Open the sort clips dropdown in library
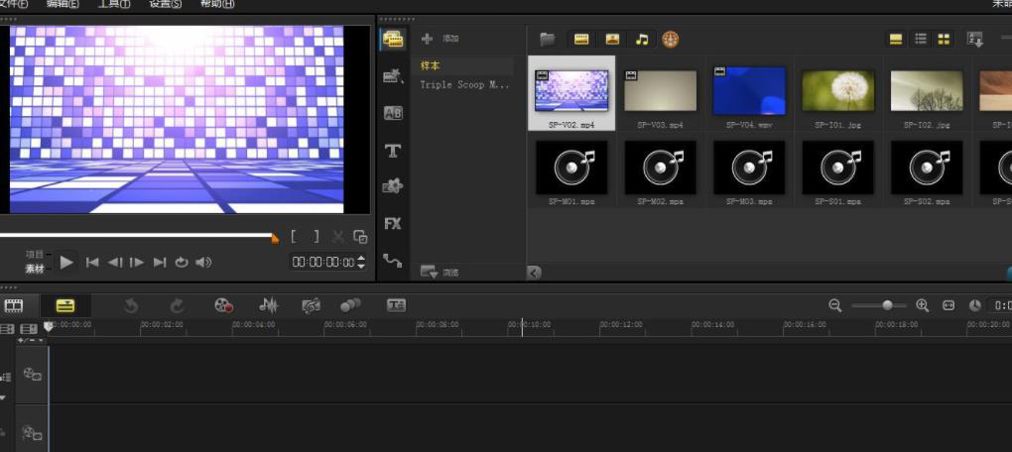Screen dimensions: 1012x452 975,40
